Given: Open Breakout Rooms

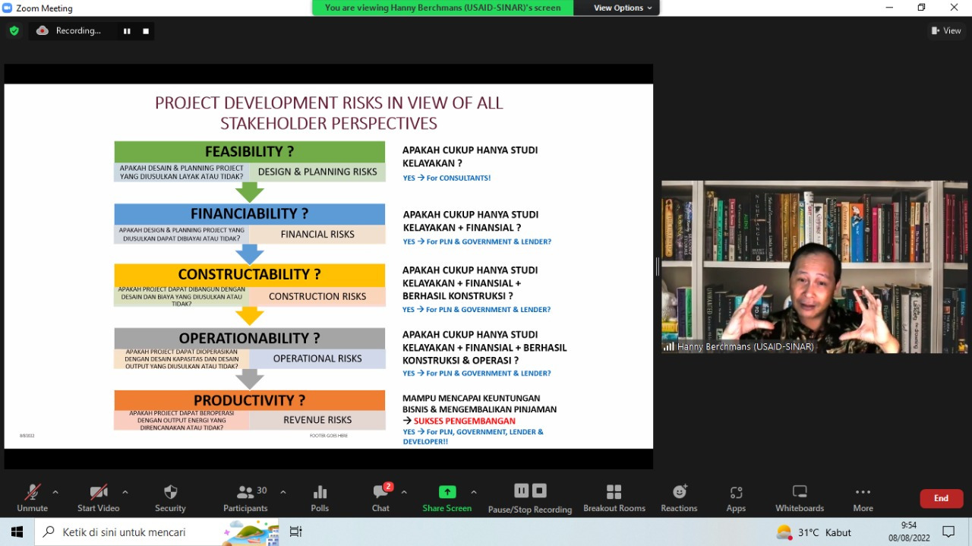Looking at the screenshot, I should [614, 498].
